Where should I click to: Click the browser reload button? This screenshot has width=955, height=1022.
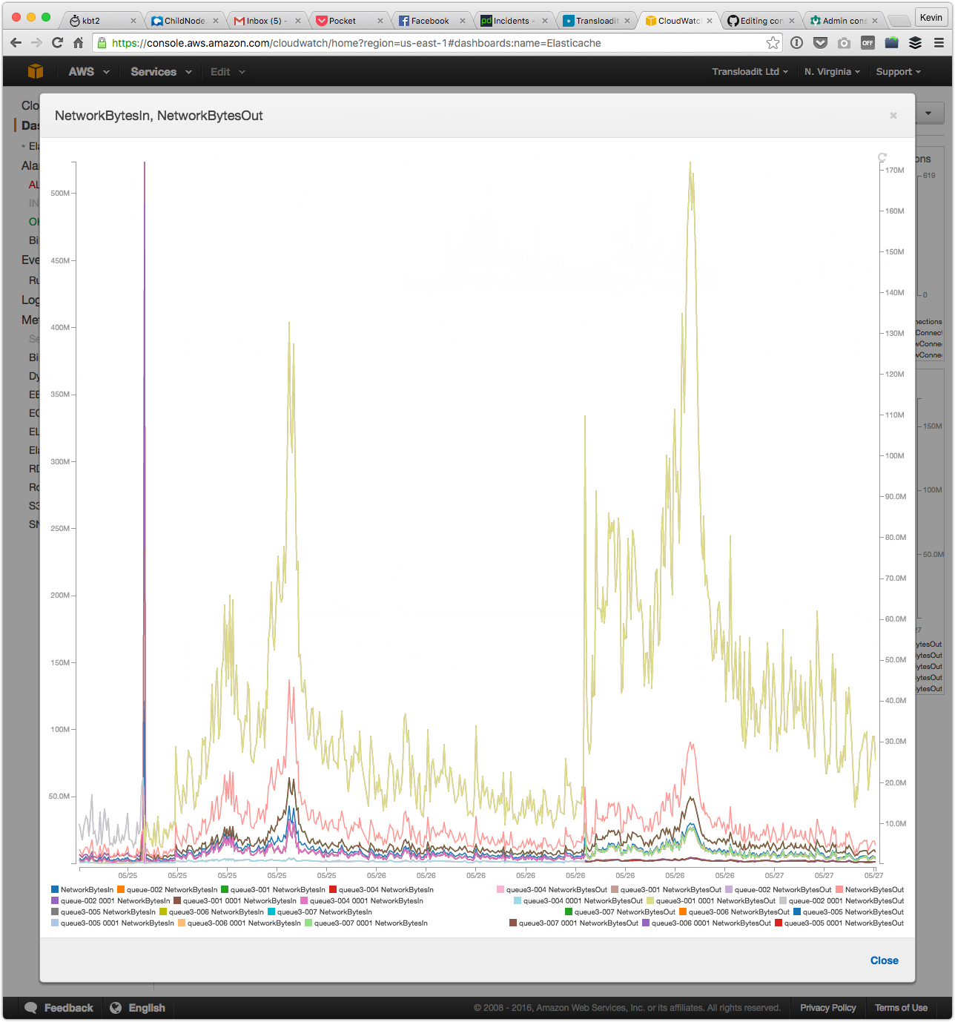coord(57,43)
